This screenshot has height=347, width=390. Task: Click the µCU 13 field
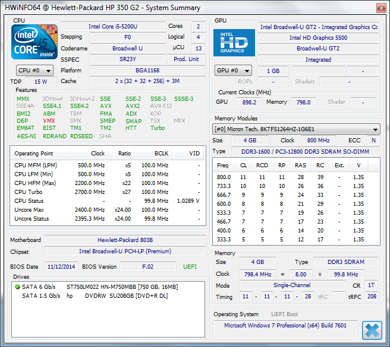click(198, 48)
